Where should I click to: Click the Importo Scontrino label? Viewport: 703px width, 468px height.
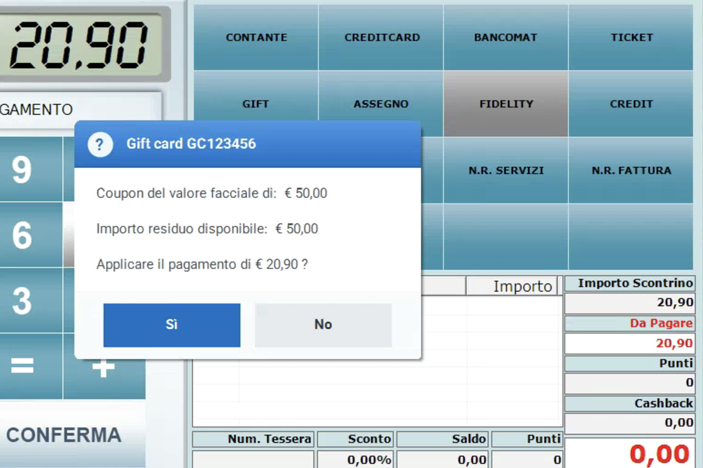pos(630,283)
